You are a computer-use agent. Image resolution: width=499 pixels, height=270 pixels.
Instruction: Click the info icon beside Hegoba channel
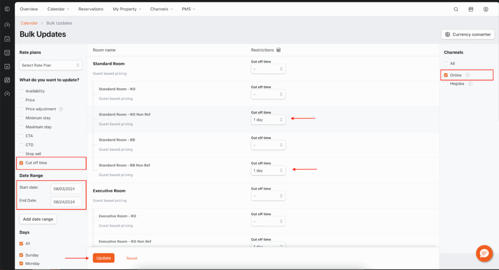click(x=470, y=84)
